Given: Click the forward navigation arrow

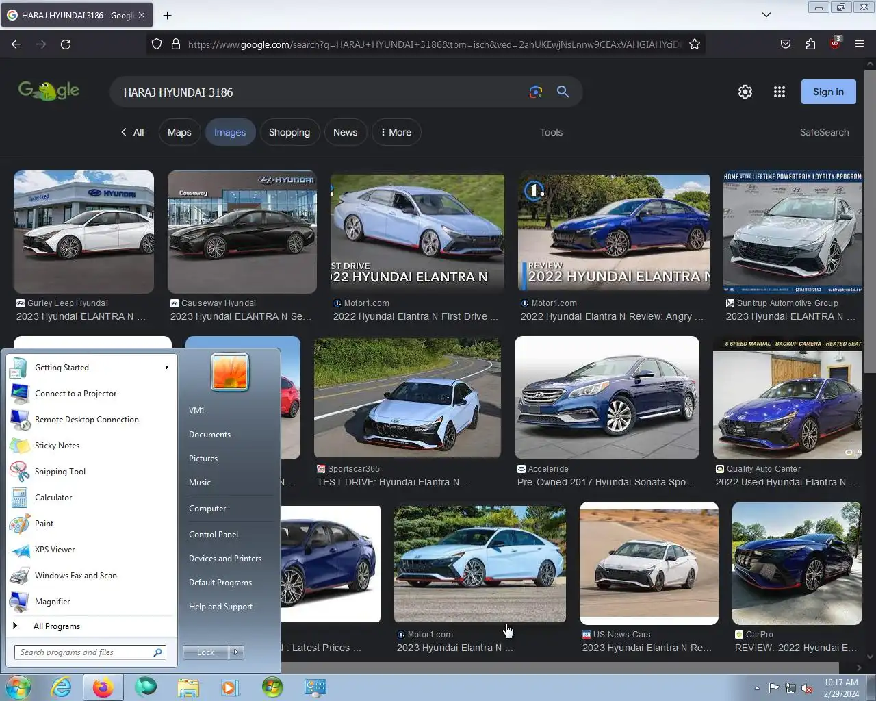Looking at the screenshot, I should point(41,44).
